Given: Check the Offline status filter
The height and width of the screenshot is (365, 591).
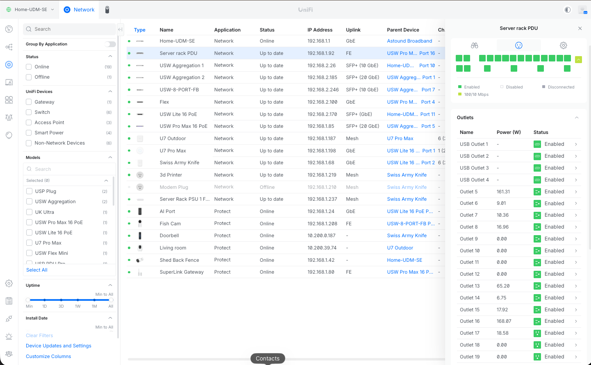Looking at the screenshot, I should click(x=29, y=77).
